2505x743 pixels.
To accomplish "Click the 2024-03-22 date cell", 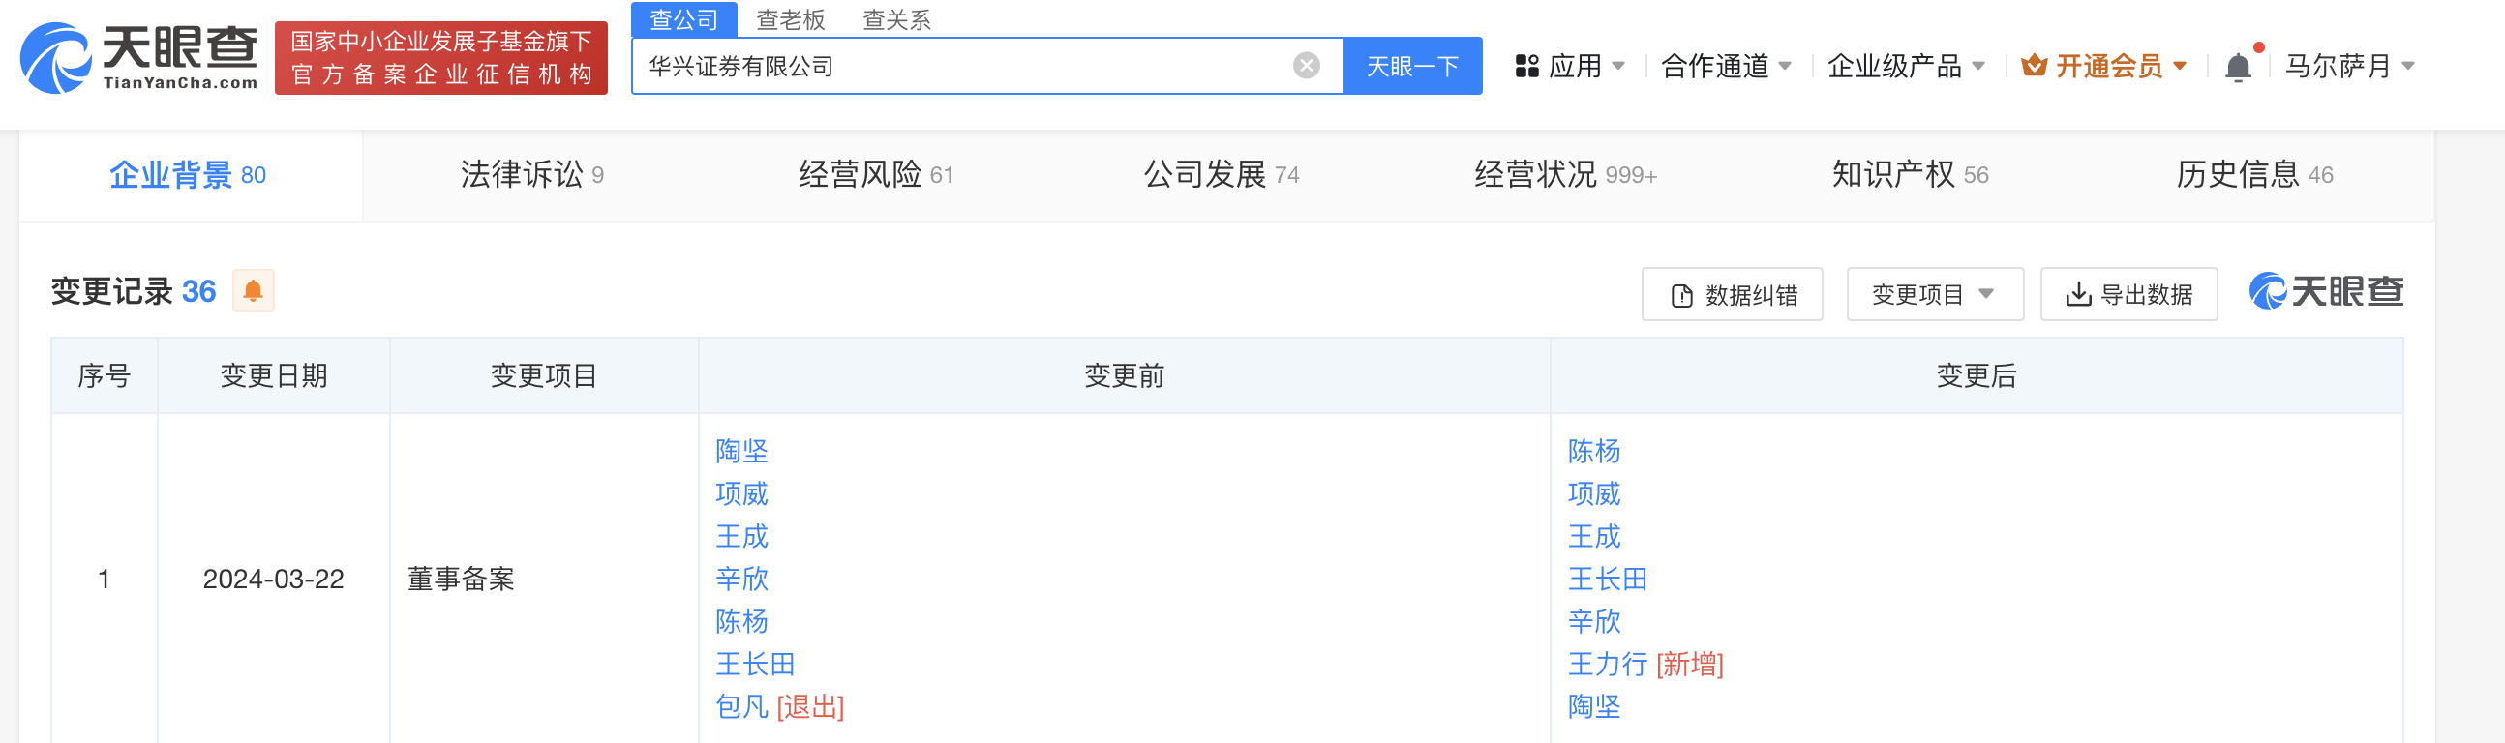I will pyautogui.click(x=273, y=580).
